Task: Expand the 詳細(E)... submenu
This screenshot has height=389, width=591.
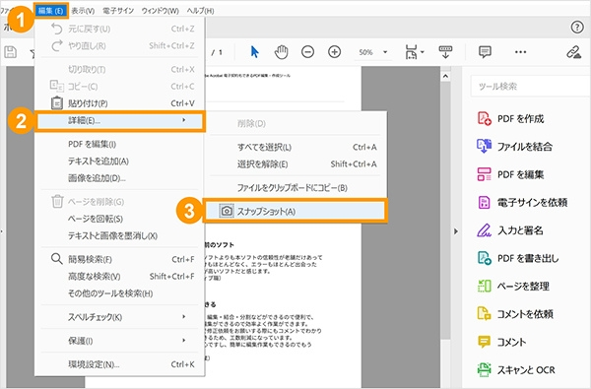Action: (x=120, y=120)
